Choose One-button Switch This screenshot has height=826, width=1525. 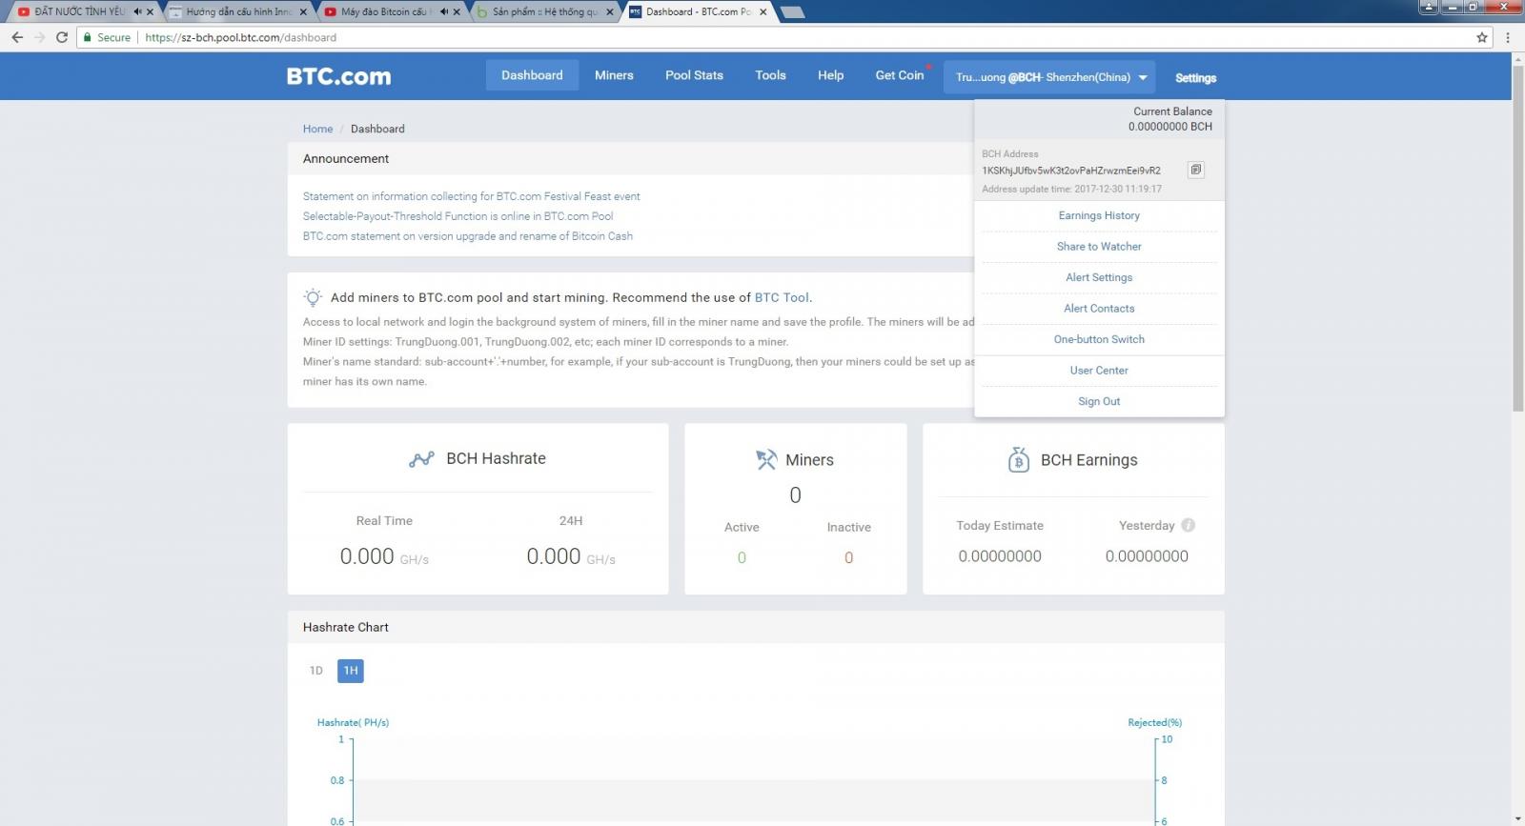click(1099, 339)
